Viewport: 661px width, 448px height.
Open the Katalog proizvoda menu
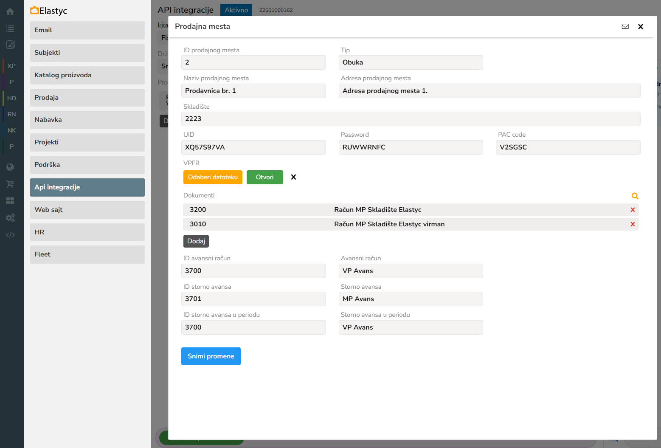(x=87, y=75)
